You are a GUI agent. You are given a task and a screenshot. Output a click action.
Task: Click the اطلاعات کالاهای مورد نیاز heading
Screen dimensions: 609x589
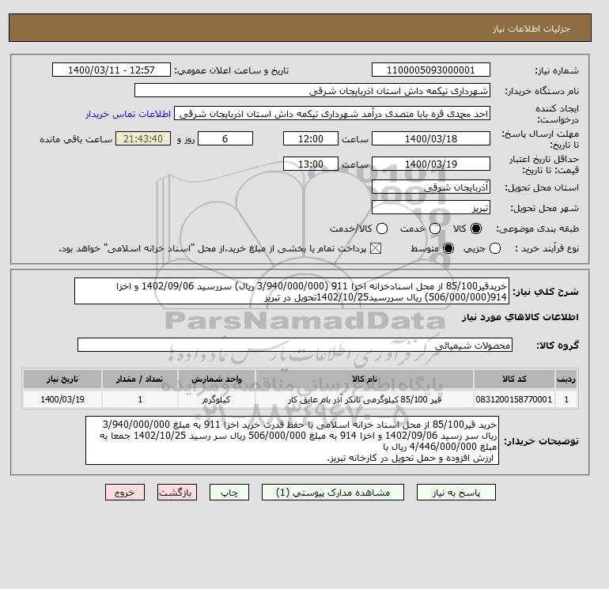point(520,317)
